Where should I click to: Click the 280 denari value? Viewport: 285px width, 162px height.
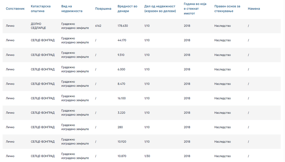[120, 127]
